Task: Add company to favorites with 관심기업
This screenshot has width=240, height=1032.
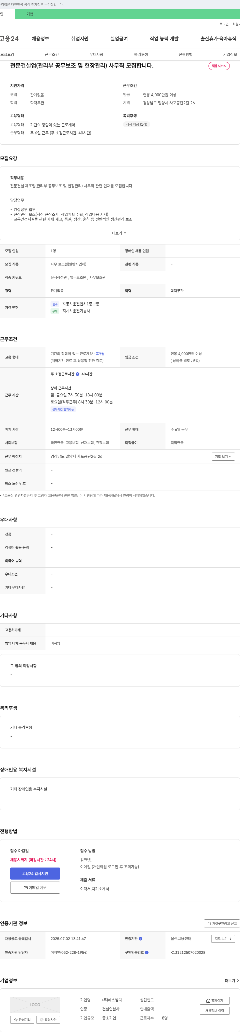Action: pyautogui.click(x=22, y=1019)
